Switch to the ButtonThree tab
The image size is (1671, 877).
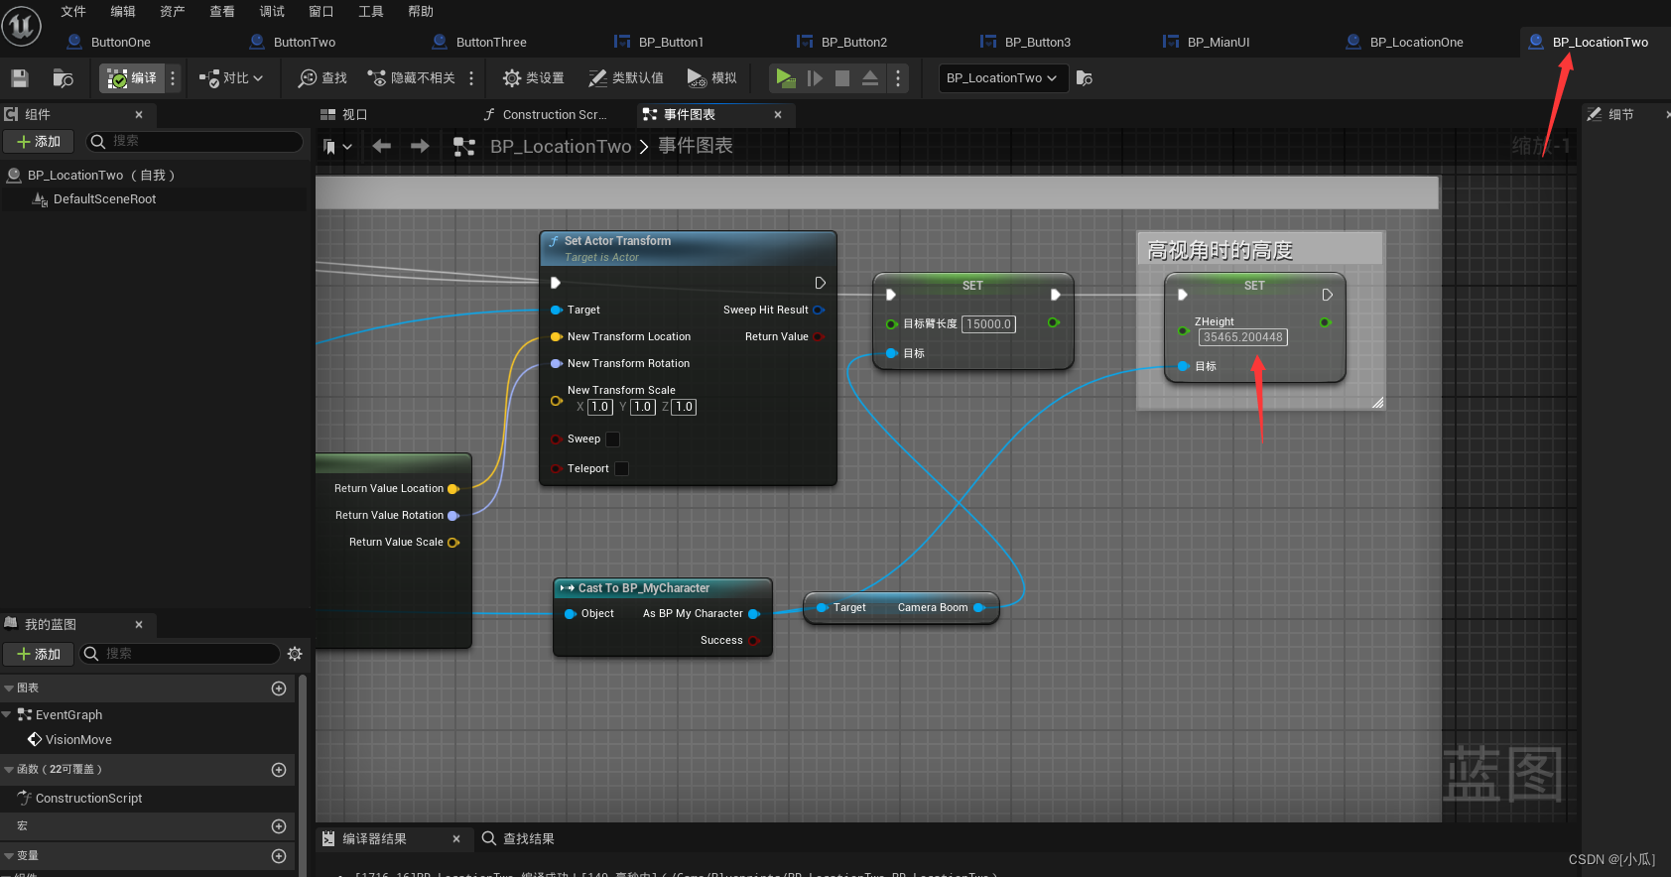[491, 42]
